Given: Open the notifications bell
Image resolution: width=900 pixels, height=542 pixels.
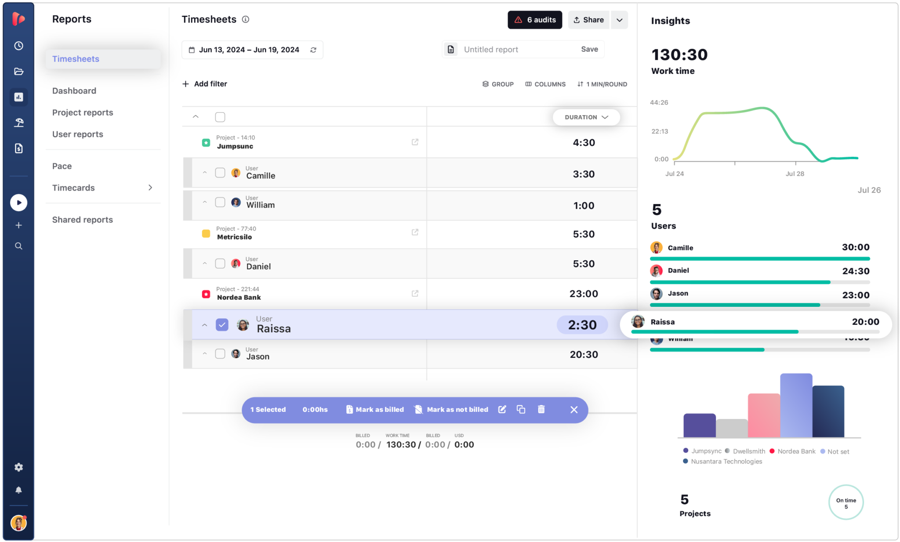Looking at the screenshot, I should point(18,490).
